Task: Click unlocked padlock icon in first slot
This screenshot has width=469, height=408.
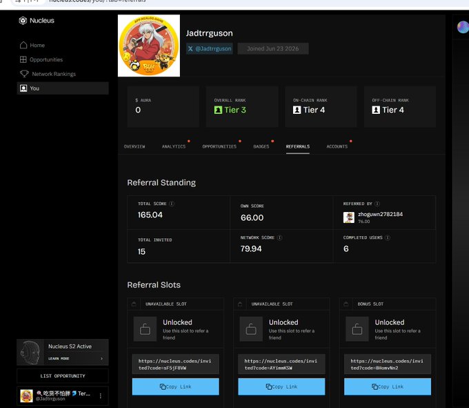Action: coord(145,329)
